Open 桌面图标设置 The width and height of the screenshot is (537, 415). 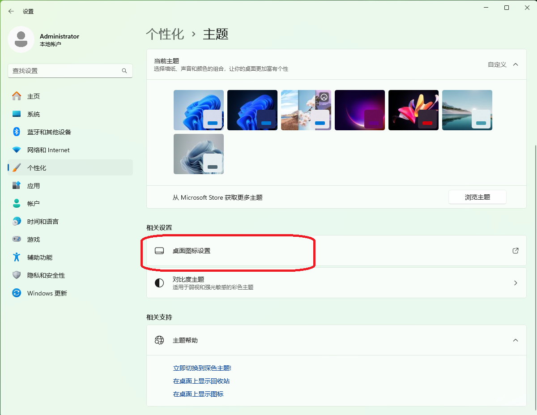[337, 251]
